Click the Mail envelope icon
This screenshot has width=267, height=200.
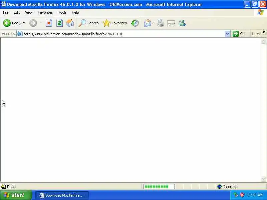pyautogui.click(x=148, y=23)
